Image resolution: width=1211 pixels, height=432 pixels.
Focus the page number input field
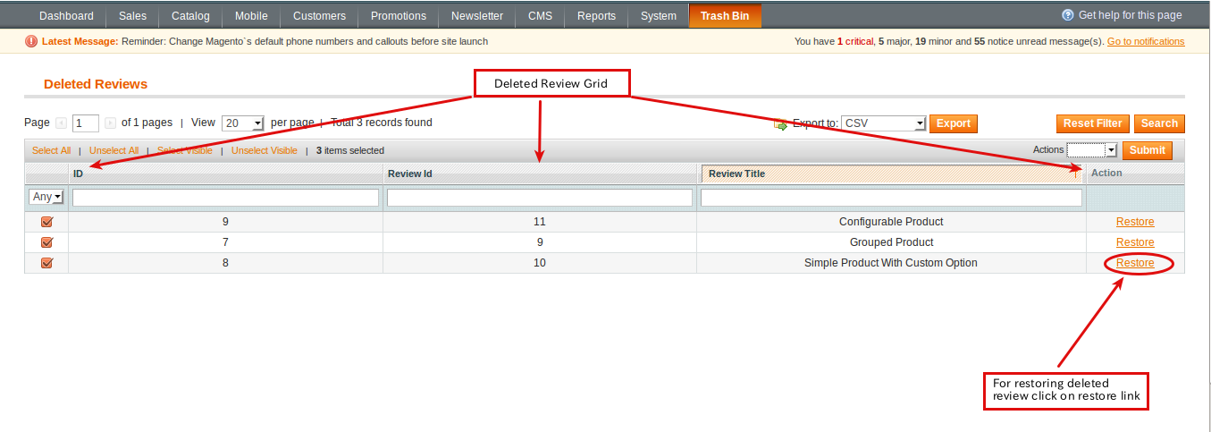click(86, 123)
